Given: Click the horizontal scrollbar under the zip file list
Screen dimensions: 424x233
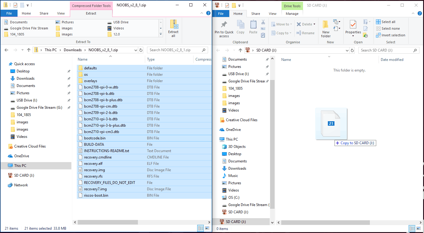Looking at the screenshot, I should point(121,222).
